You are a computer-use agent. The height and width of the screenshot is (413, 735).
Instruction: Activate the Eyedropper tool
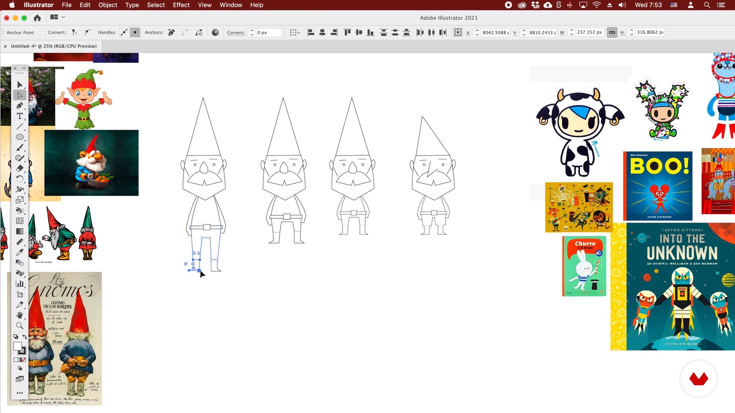[20, 252]
